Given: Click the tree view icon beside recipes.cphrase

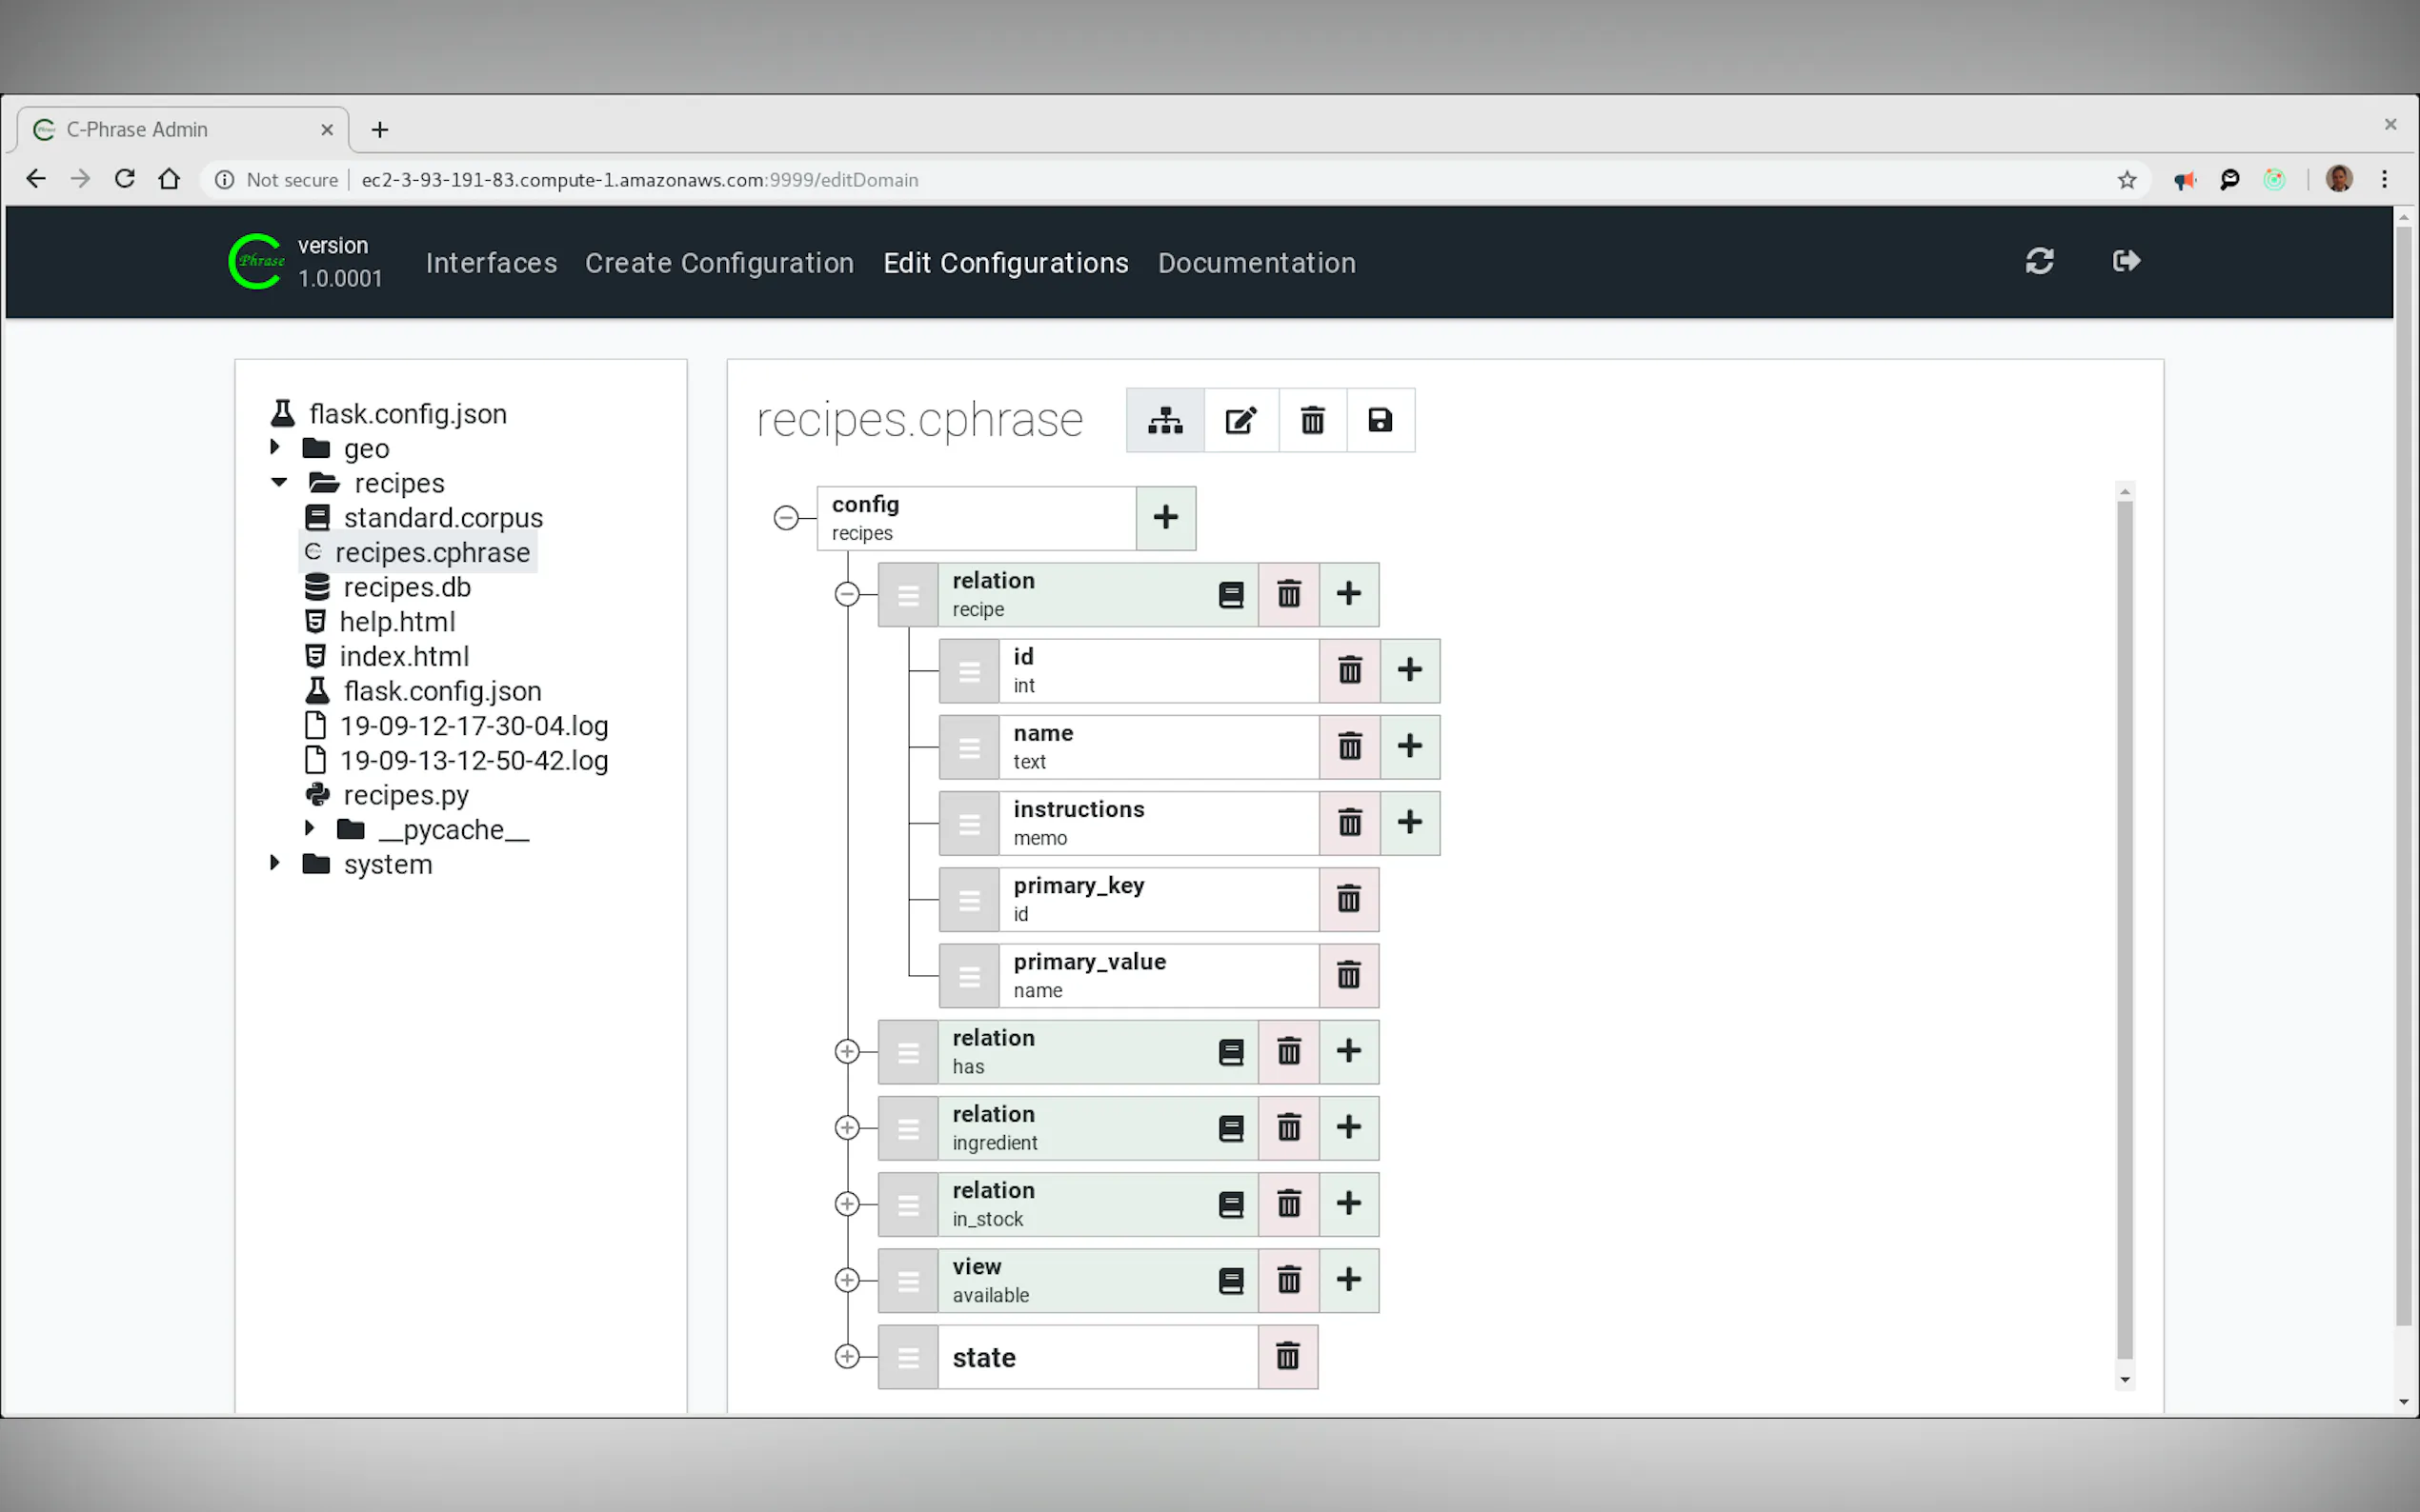Looking at the screenshot, I should [1164, 421].
